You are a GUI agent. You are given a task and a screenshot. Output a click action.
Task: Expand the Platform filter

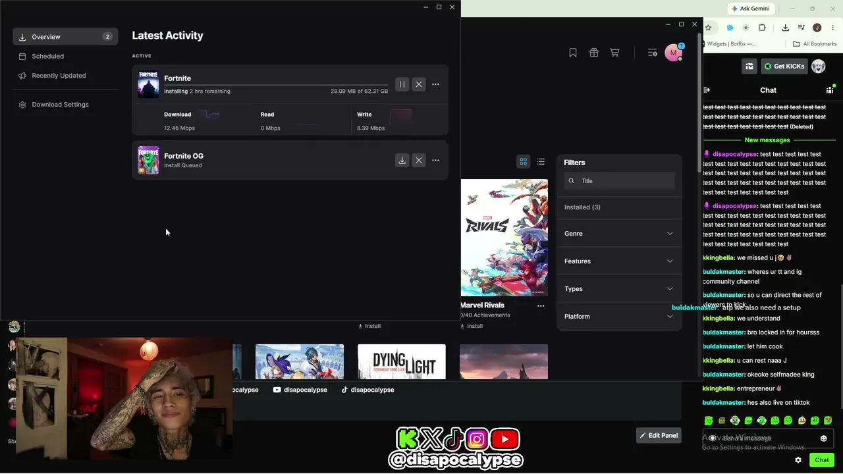tap(620, 317)
